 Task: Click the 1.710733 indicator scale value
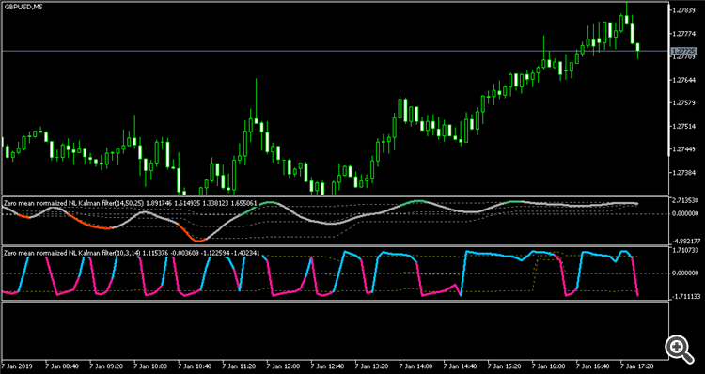pyautogui.click(x=686, y=249)
